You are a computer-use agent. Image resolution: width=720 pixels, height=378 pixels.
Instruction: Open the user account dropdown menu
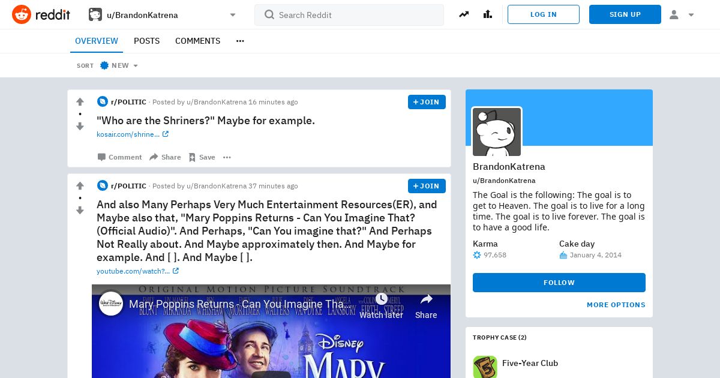[x=682, y=14]
